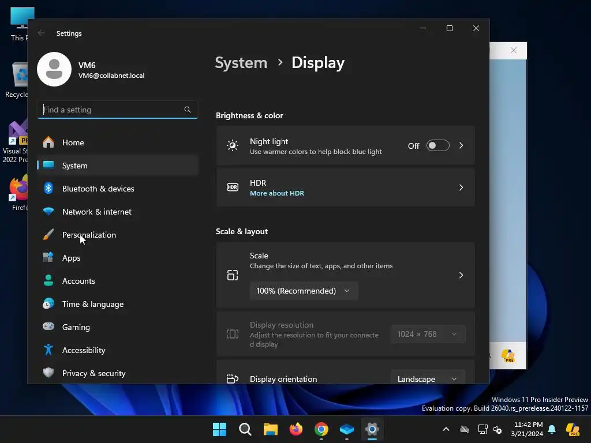Click the Night light sun icon
The image size is (591, 443).
(233, 145)
